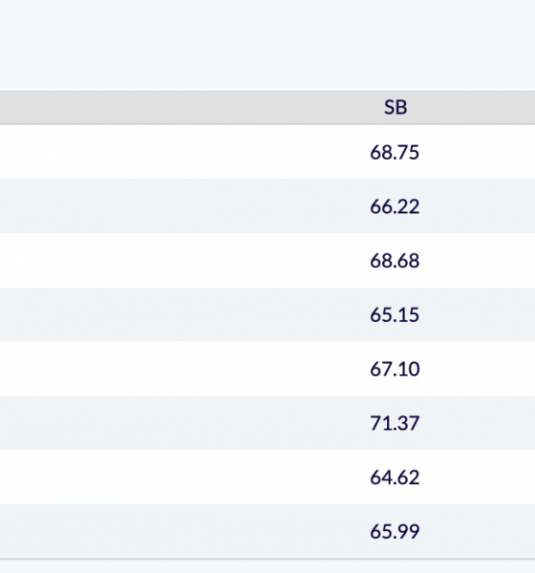Choose the 67.10 SB entry
The height and width of the screenshot is (573, 535).
[x=395, y=369]
